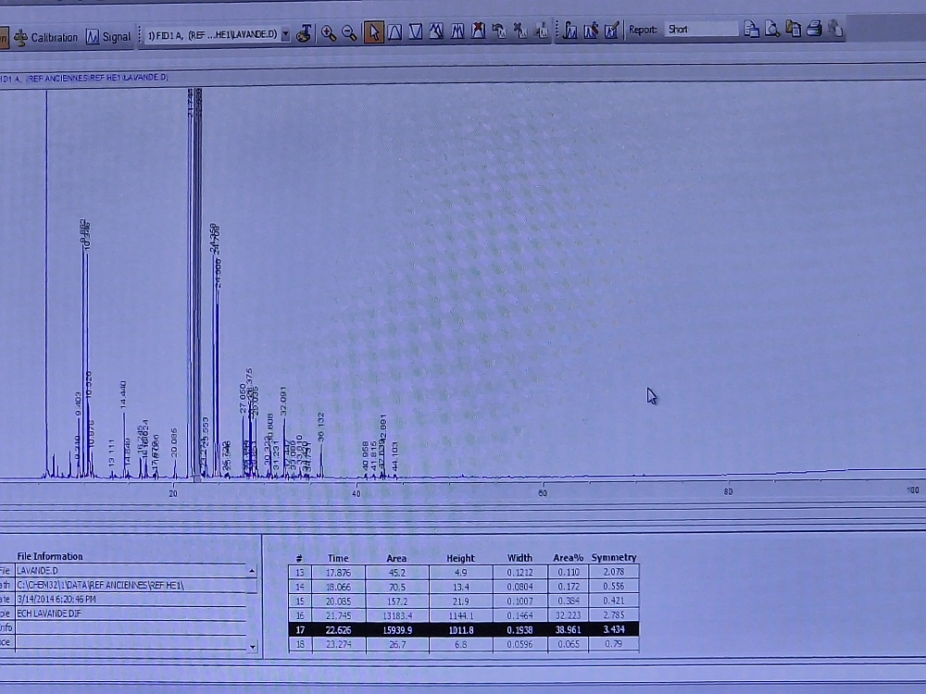Screen dimensions: 926x694
Task: Click the copy report pages icon
Action: point(794,30)
